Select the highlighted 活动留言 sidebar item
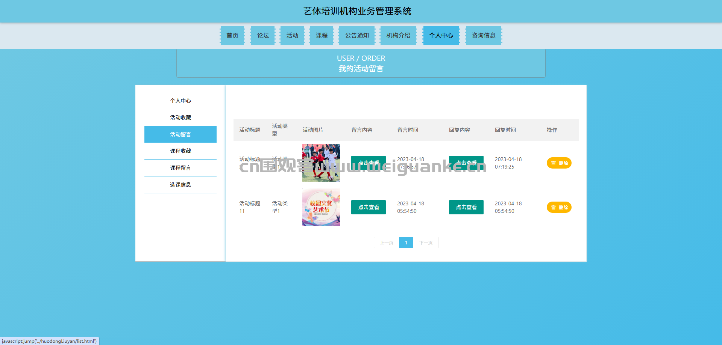722x345 pixels. coord(180,134)
